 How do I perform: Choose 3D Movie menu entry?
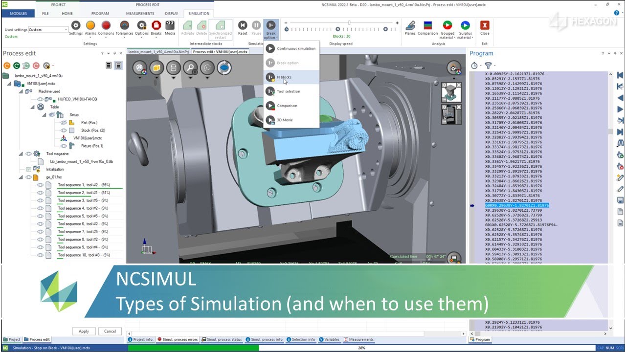click(291, 120)
